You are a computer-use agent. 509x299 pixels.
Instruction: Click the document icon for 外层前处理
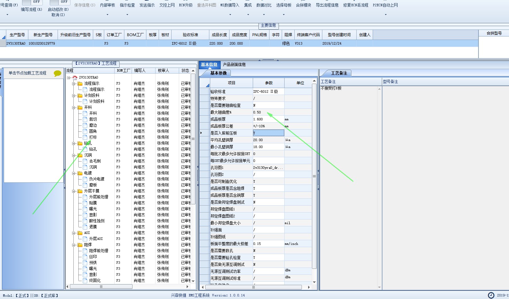tap(85, 197)
